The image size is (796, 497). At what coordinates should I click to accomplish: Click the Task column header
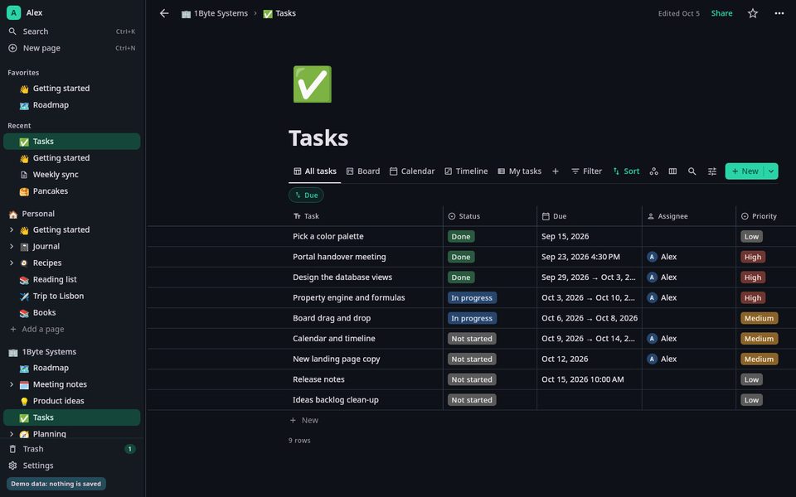366,216
